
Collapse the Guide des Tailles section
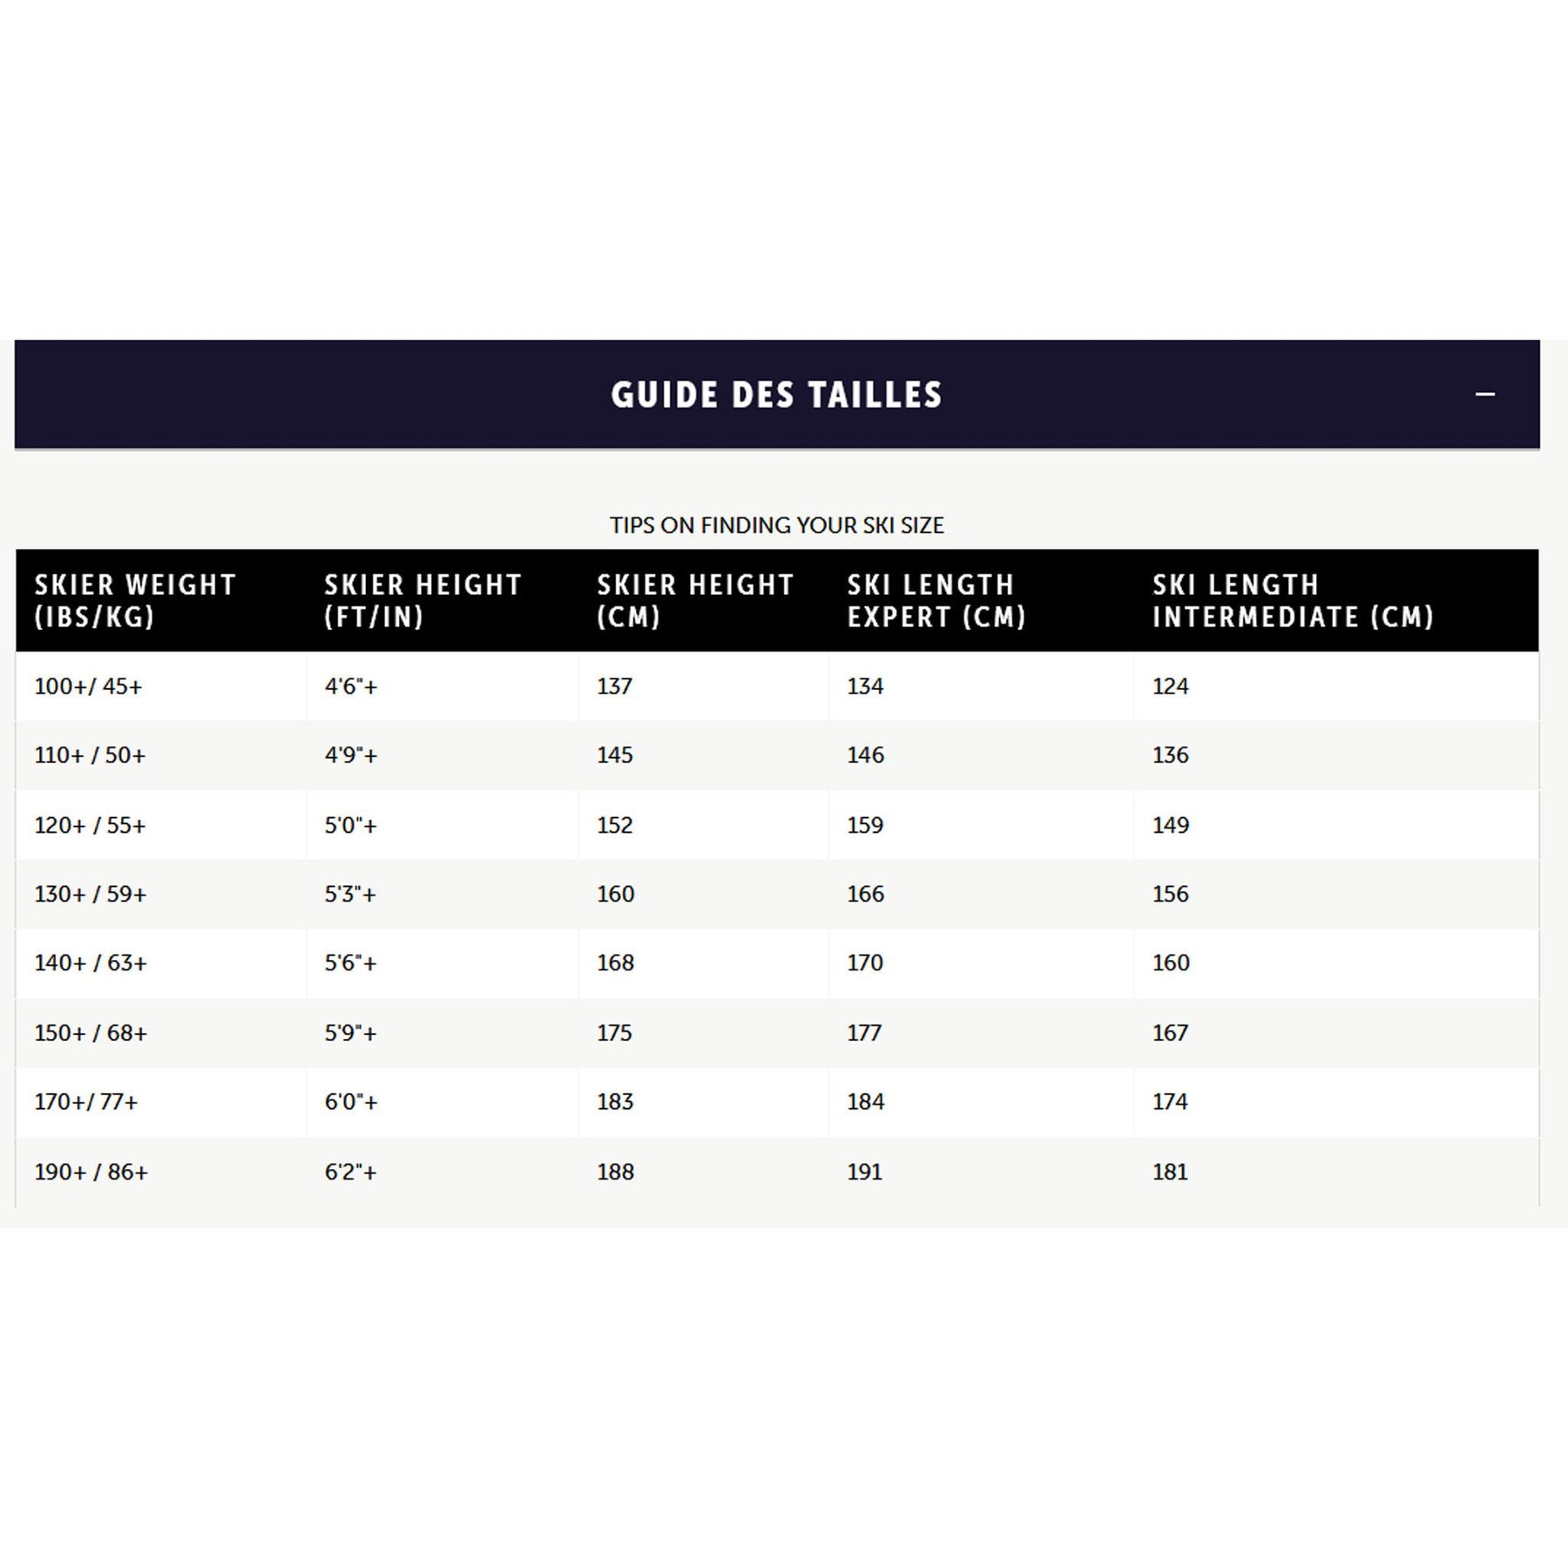(x=1484, y=395)
